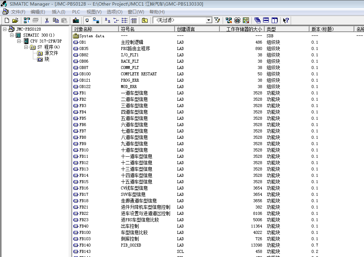Collapse the S7 程序(4) node
364x257 pixels.
click(x=26, y=47)
